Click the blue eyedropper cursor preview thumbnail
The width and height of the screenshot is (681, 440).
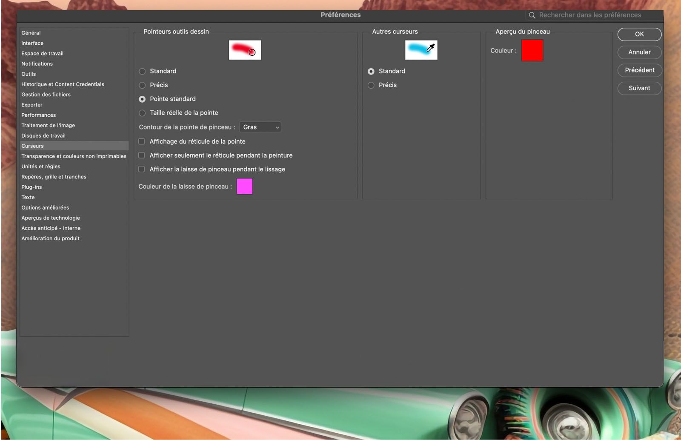(x=421, y=50)
